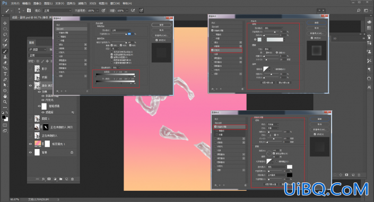The image size is (374, 202).
Task: Create a new group folder icon
Action: [x=61, y=179]
